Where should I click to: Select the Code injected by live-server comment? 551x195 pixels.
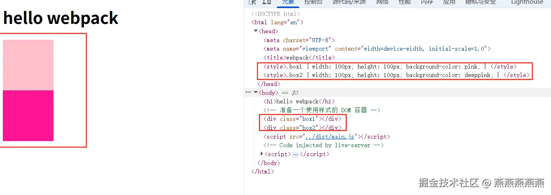(324, 145)
